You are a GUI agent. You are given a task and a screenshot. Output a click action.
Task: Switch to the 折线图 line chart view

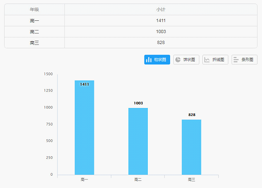[215, 60]
